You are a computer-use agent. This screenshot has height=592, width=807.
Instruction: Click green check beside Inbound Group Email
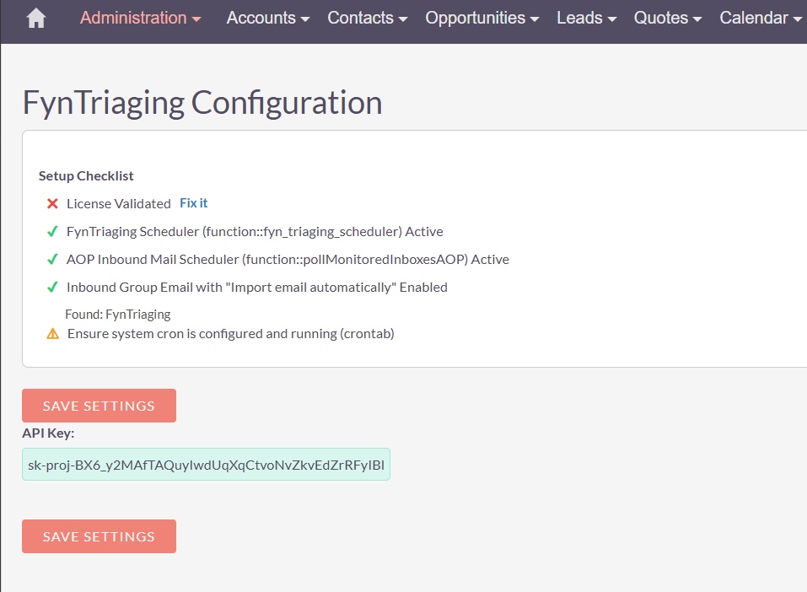pos(52,287)
